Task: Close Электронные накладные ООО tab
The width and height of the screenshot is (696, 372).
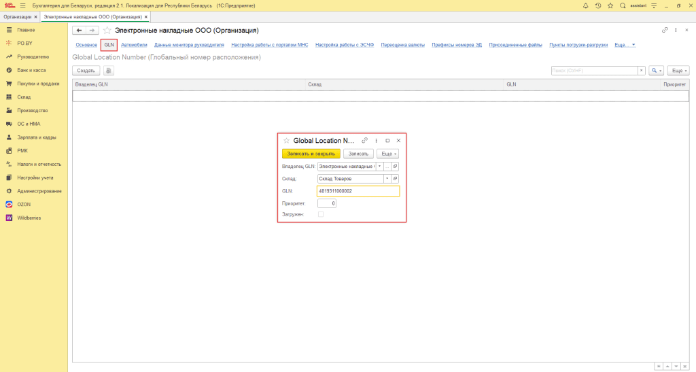Action: (x=145, y=17)
